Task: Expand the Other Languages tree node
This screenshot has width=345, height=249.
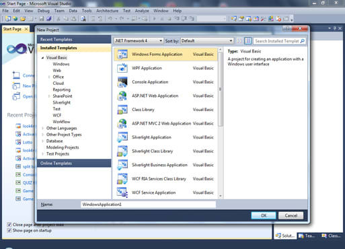Action: click(x=42, y=129)
